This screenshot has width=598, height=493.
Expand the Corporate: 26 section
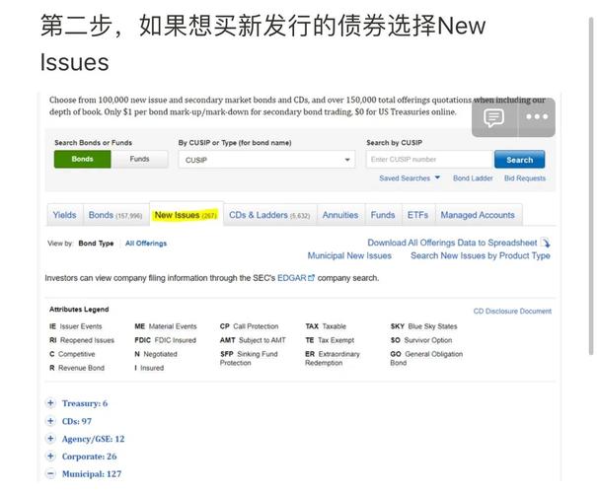pyautogui.click(x=50, y=457)
